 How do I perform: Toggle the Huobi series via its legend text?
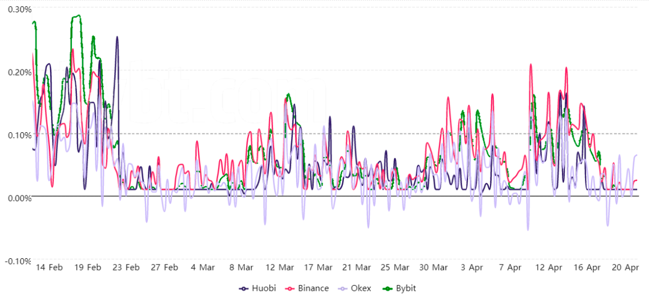point(264,288)
